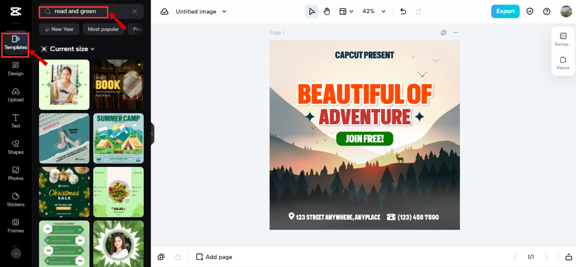Open the Photos panel
576x267 pixels.
[16, 174]
